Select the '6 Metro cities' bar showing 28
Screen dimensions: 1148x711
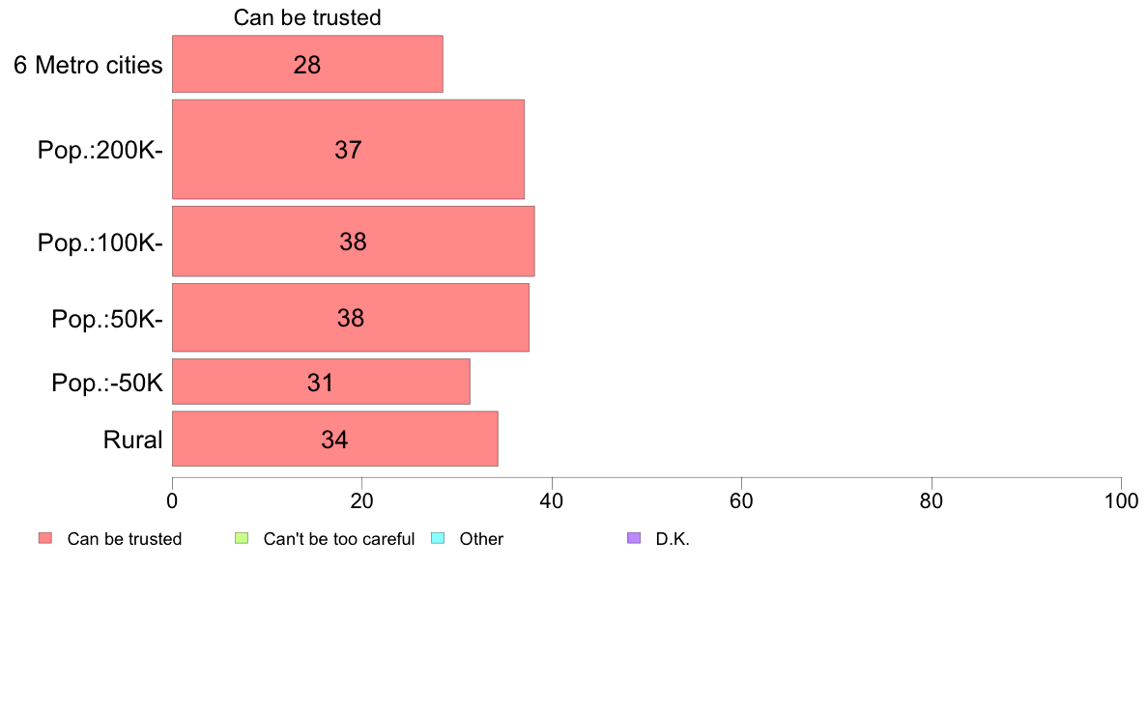tap(307, 64)
